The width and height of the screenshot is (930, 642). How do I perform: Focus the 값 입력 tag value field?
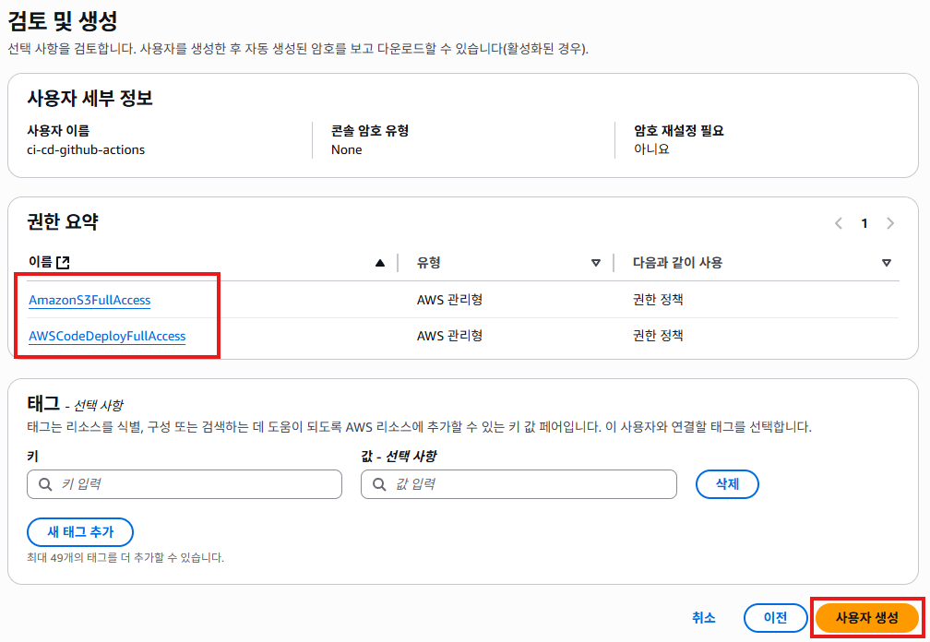tap(519, 484)
